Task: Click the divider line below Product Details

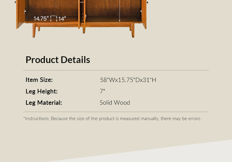Action: click(x=116, y=70)
